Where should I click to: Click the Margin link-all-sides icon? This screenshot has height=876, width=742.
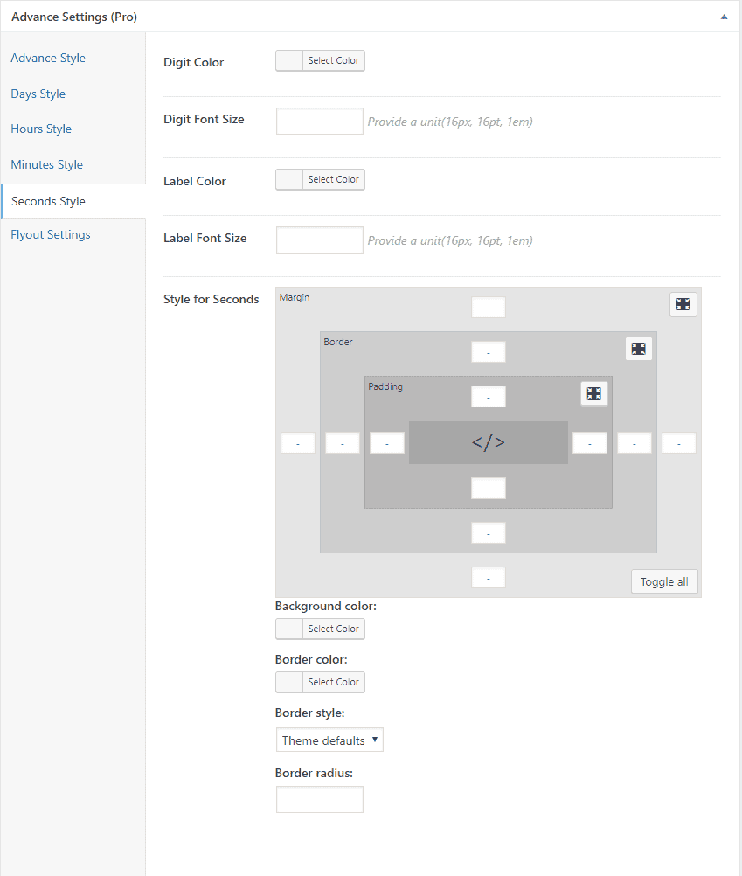coord(683,304)
